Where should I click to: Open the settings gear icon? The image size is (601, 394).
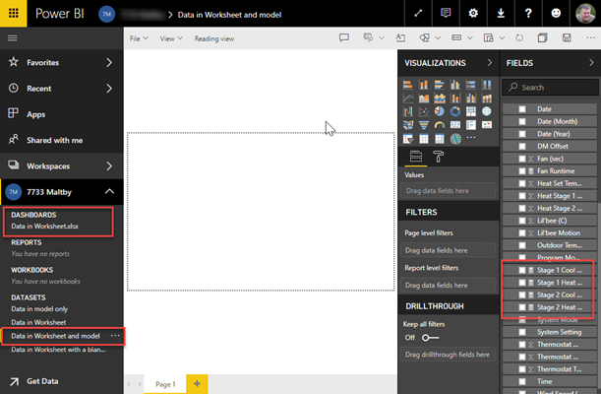click(x=473, y=14)
